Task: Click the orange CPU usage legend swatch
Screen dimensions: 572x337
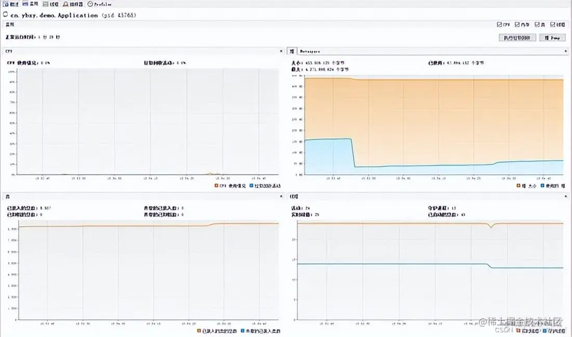Action: pyautogui.click(x=216, y=186)
